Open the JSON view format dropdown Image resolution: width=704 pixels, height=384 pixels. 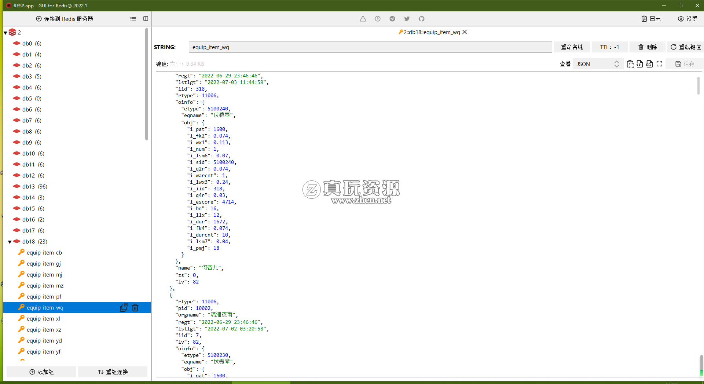click(x=598, y=64)
